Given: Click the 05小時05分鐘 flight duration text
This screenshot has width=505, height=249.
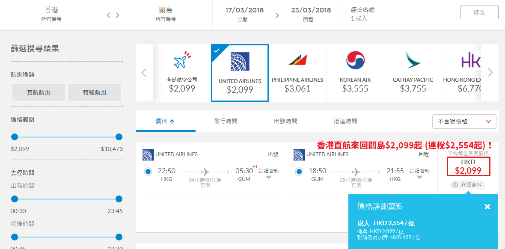Looking at the screenshot, I should 356,180.
